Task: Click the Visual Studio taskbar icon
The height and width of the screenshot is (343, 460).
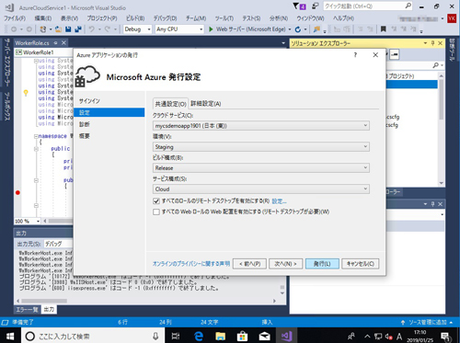Action: [x=287, y=336]
